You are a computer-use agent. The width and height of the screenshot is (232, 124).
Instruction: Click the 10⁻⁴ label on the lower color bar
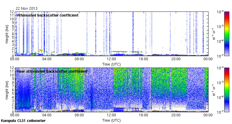pyautogui.click(x=220, y=68)
